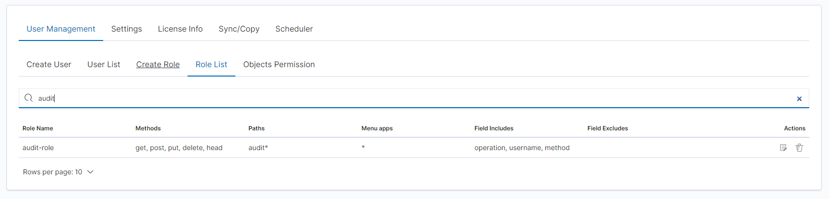Select the audit-role row name

[x=38, y=148]
